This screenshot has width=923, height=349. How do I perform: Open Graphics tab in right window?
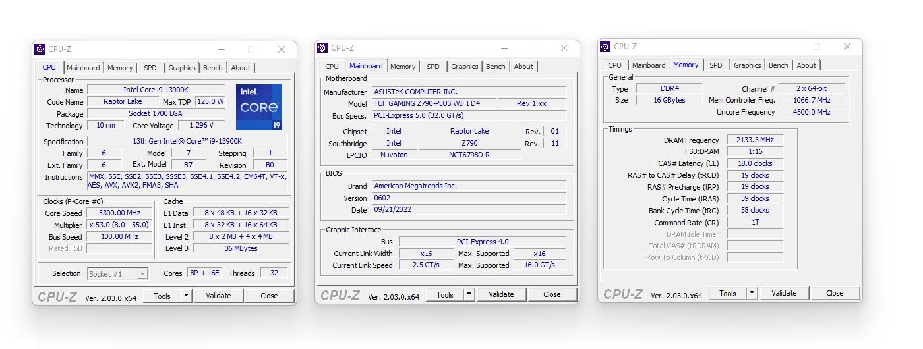point(748,65)
